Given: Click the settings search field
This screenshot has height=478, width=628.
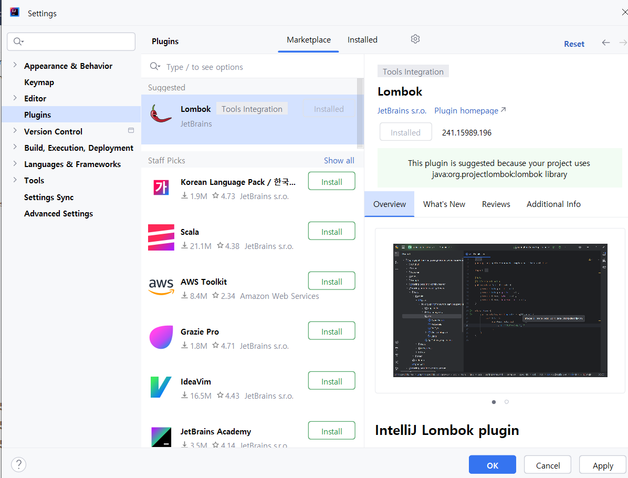Looking at the screenshot, I should coord(71,41).
